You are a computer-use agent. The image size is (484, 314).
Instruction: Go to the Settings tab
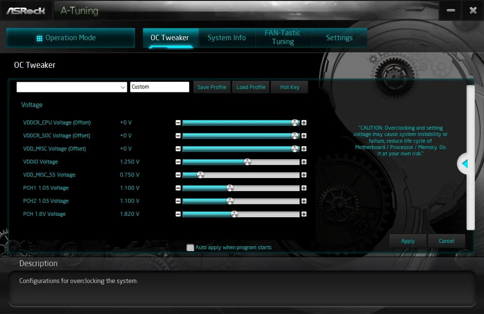[x=340, y=38]
